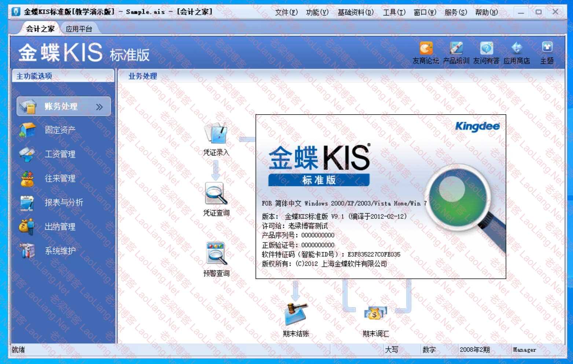The image size is (573, 364).
Task: Select 工资管理 in the sidebar
Action: pyautogui.click(x=60, y=154)
